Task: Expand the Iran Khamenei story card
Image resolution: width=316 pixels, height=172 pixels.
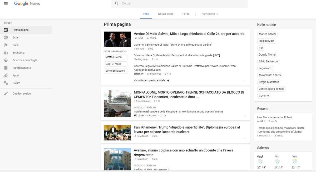Action: click(x=245, y=139)
